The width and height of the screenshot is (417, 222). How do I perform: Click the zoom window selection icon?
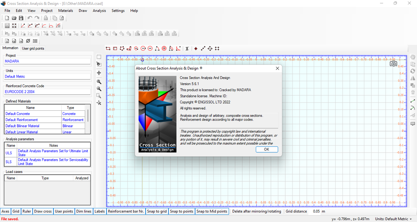click(x=99, y=96)
